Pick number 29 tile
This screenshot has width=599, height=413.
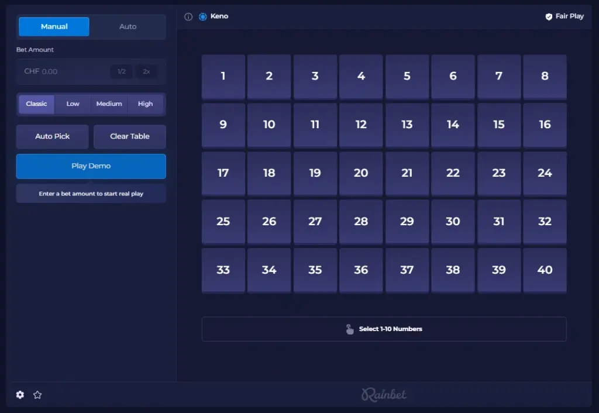pos(407,222)
